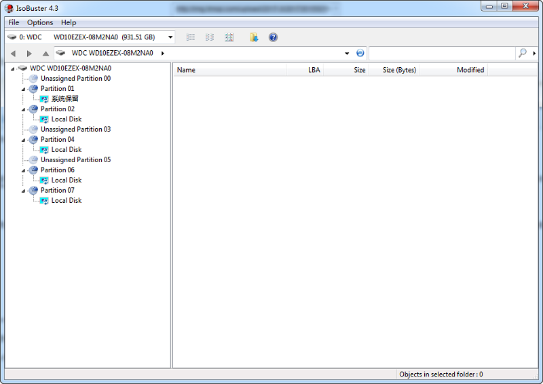Click WDC WD10EZEX-08M2NA0 breadcrumb

[112, 53]
